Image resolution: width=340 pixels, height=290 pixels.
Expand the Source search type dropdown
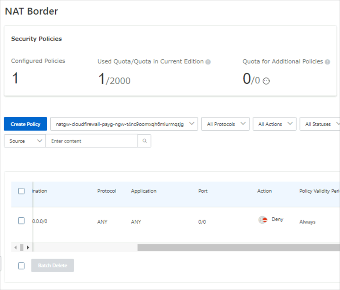[x=25, y=141]
